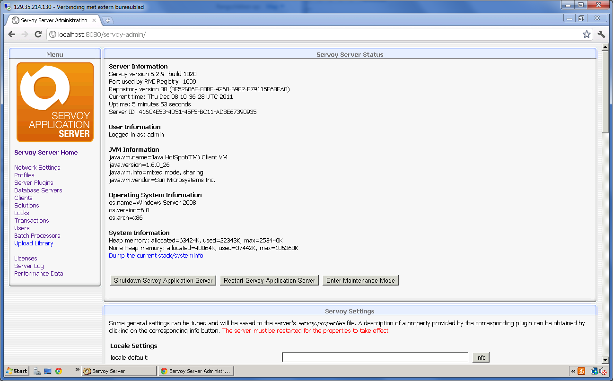Click the 'Logged in as: admin' text
This screenshot has height=381, width=613.
tap(136, 134)
